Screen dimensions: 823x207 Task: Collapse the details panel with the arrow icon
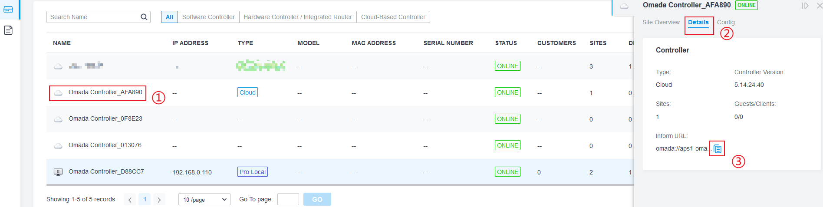pyautogui.click(x=805, y=6)
